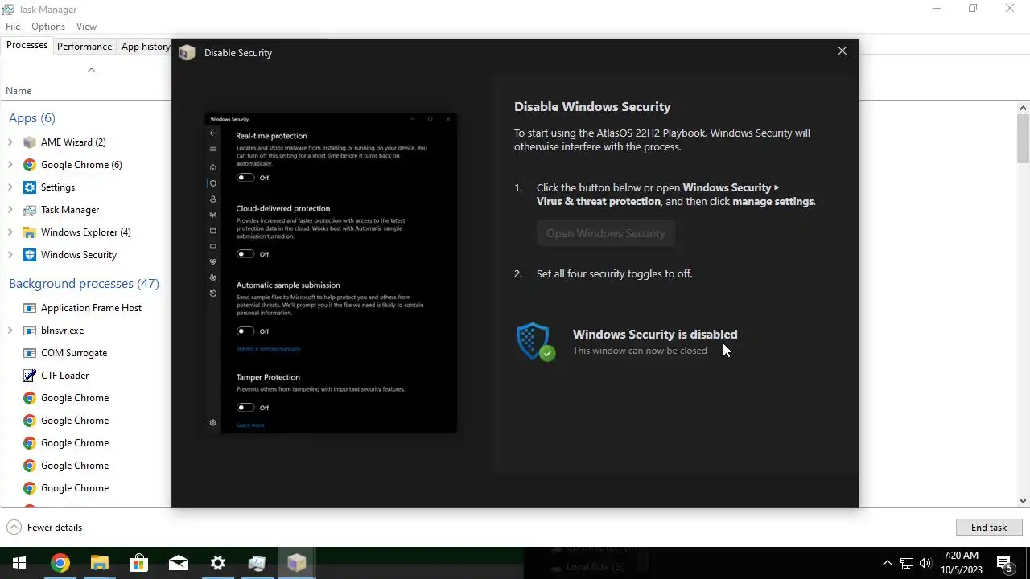
Task: Expand the Settings process group
Action: pos(10,187)
